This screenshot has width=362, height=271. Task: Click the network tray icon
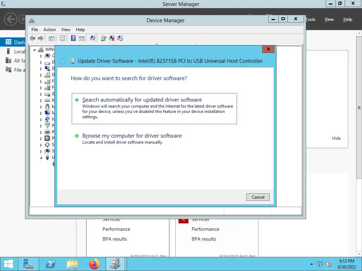click(x=320, y=264)
